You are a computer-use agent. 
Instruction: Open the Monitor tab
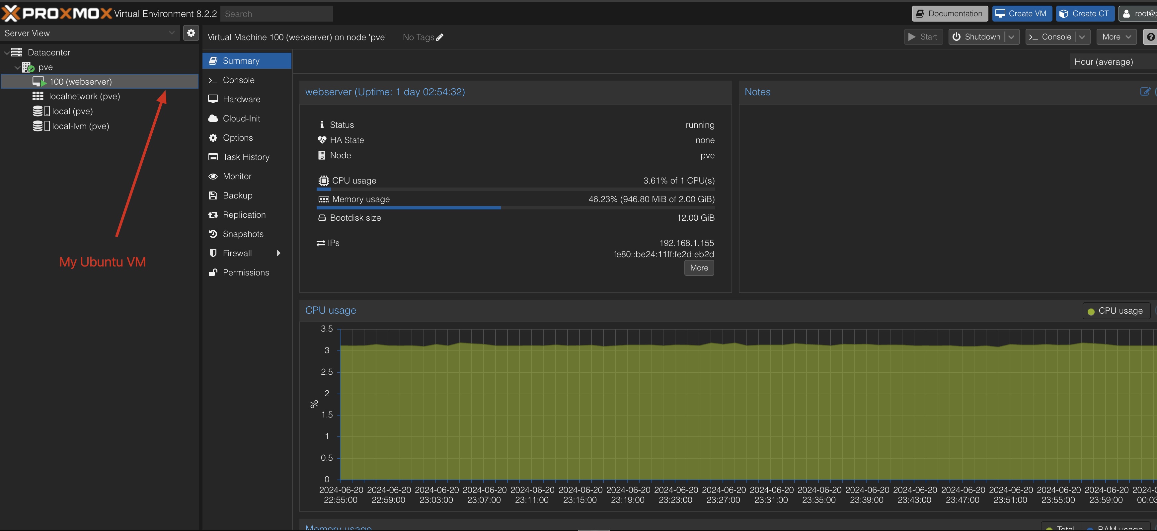pyautogui.click(x=247, y=176)
